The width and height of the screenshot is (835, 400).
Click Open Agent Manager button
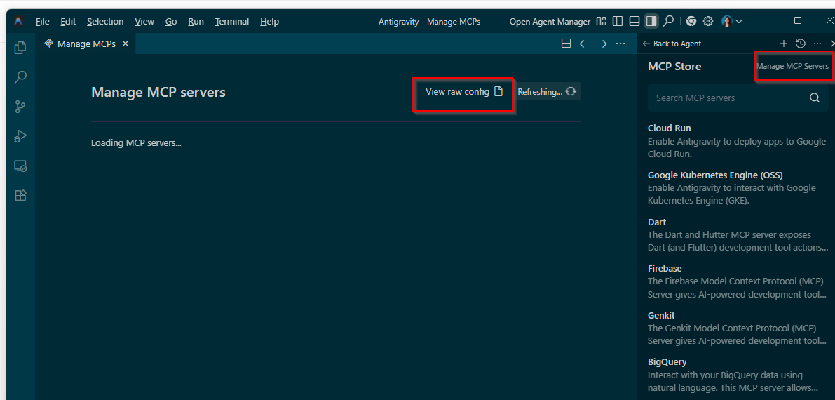(x=550, y=22)
